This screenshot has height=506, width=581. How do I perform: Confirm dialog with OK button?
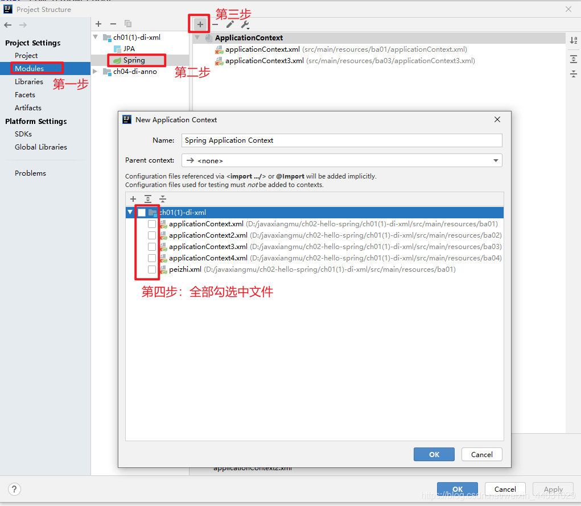click(x=434, y=454)
